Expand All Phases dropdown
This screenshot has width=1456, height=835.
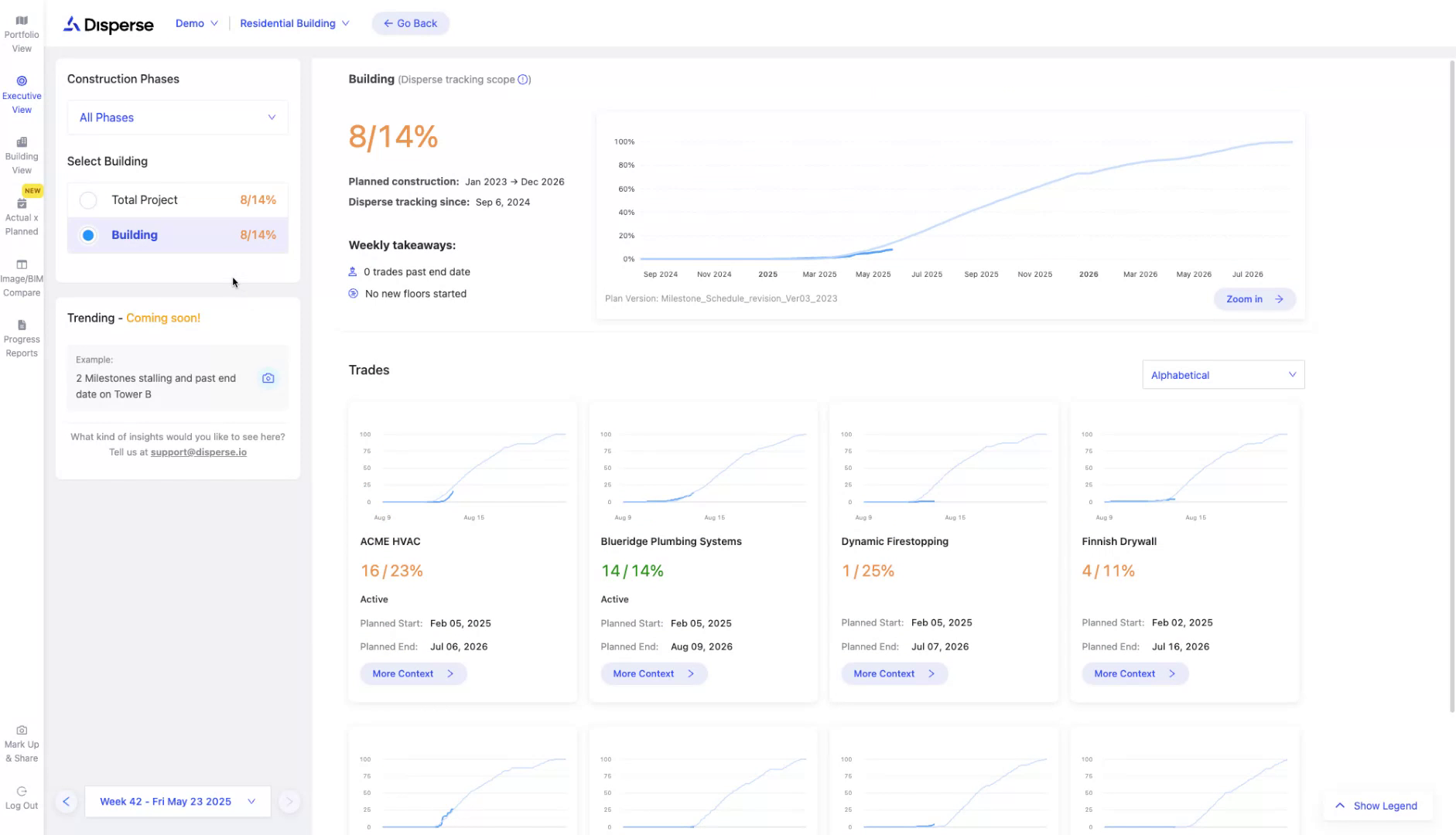177,118
